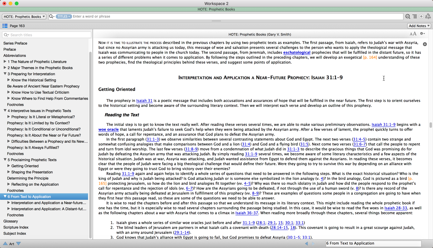
Task: Collapse 4 Interpretive Issues in Prophetic Texts
Action: pos(5,111)
